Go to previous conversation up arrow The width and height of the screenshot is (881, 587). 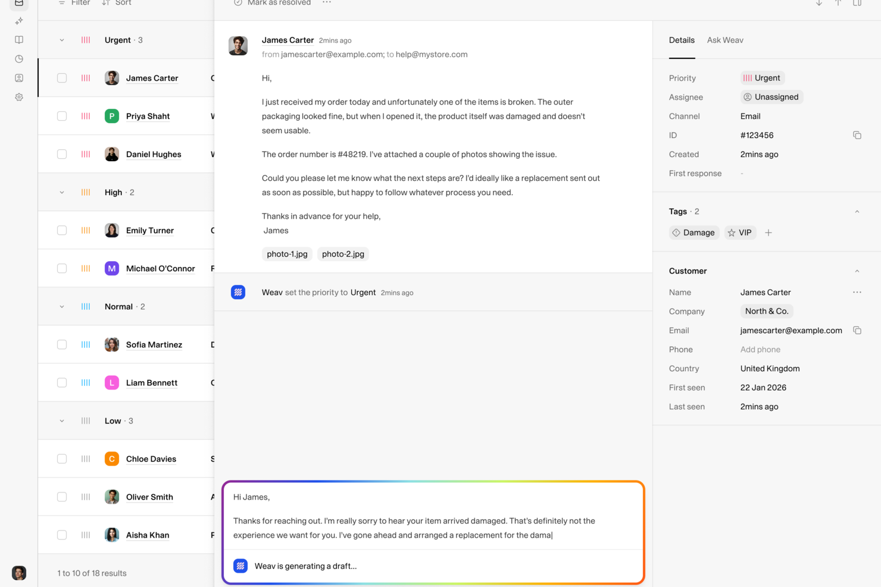pos(838,3)
